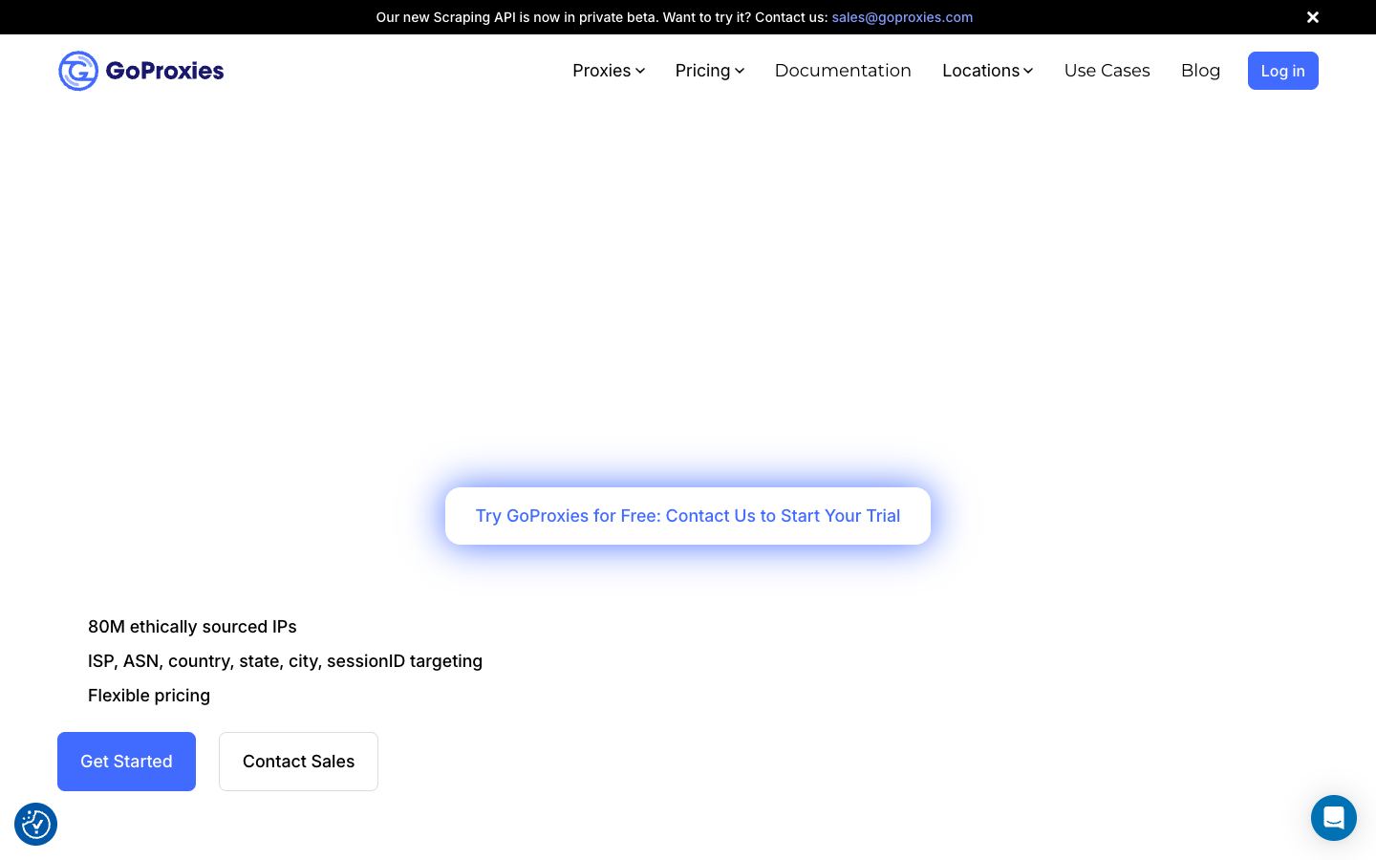Expand the Locations dropdown menu

click(988, 71)
